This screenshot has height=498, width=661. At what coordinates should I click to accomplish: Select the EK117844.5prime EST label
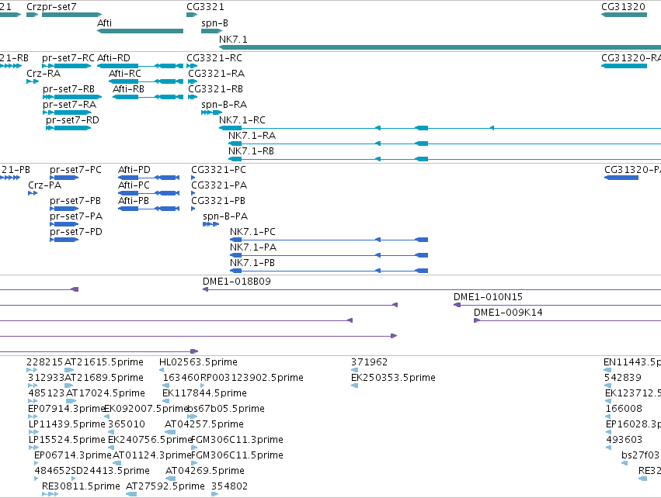pos(205,393)
